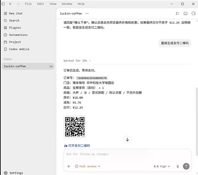Click the New chat pencil icon
The height and width of the screenshot is (175, 198).
click(5, 13)
